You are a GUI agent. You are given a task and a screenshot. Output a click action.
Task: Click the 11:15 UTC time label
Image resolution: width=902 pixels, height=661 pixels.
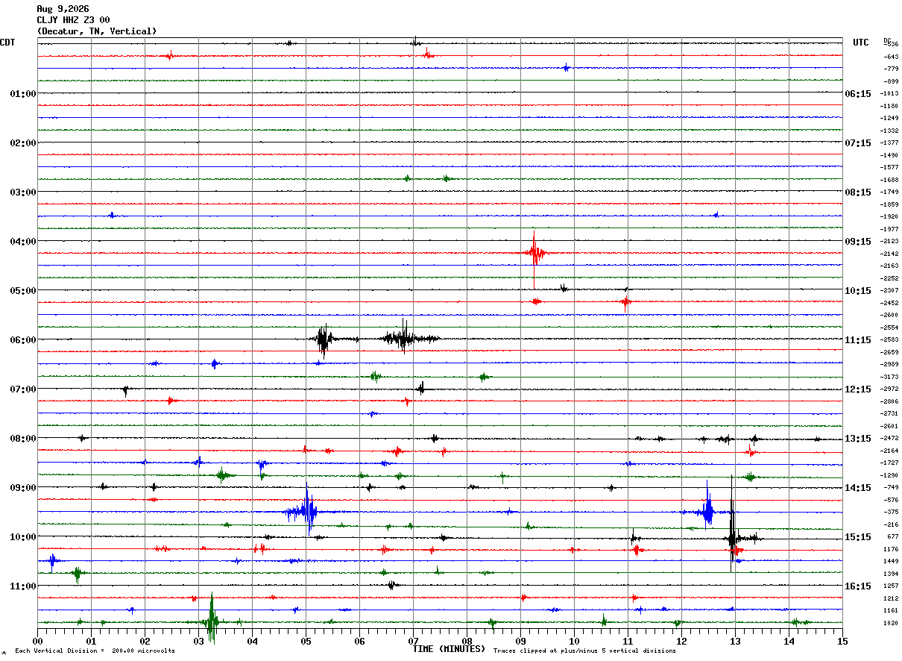click(858, 340)
